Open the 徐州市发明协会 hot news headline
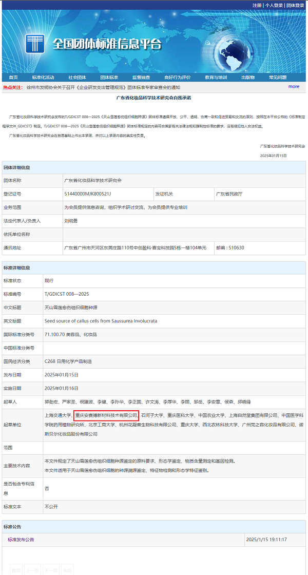Viewport: 308px width, 575px height. tap(103, 87)
